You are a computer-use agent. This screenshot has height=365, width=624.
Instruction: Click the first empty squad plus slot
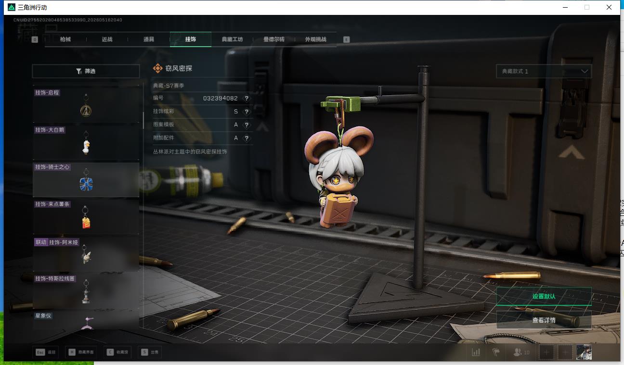click(x=546, y=352)
